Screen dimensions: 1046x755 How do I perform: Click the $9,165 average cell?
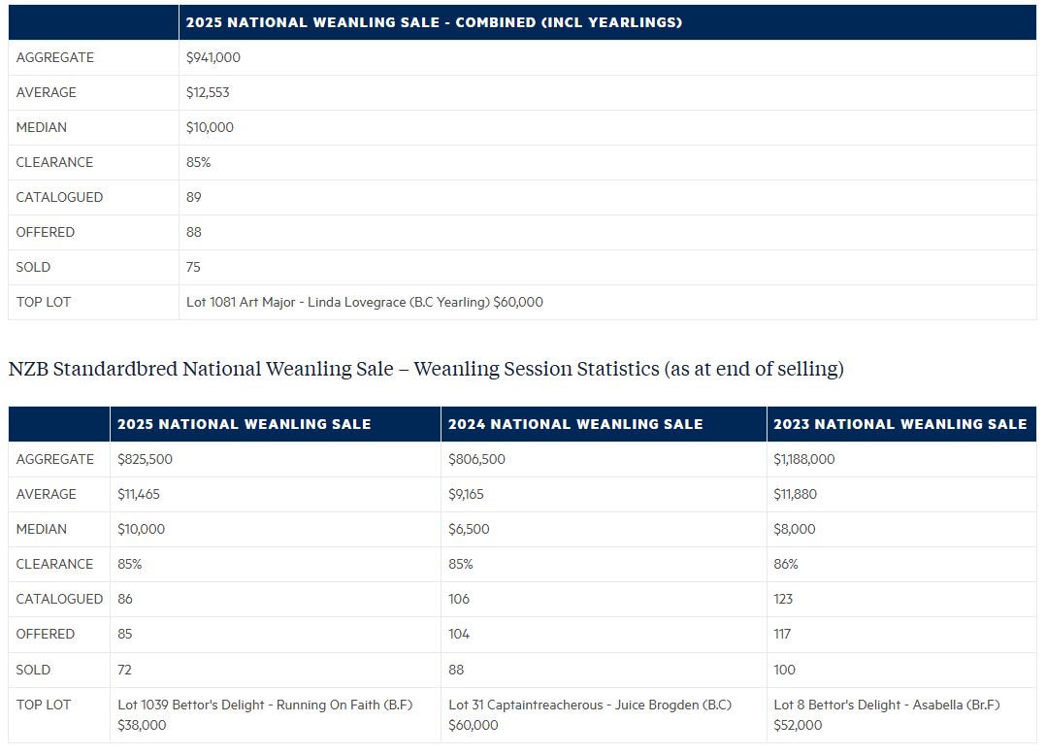coord(467,494)
